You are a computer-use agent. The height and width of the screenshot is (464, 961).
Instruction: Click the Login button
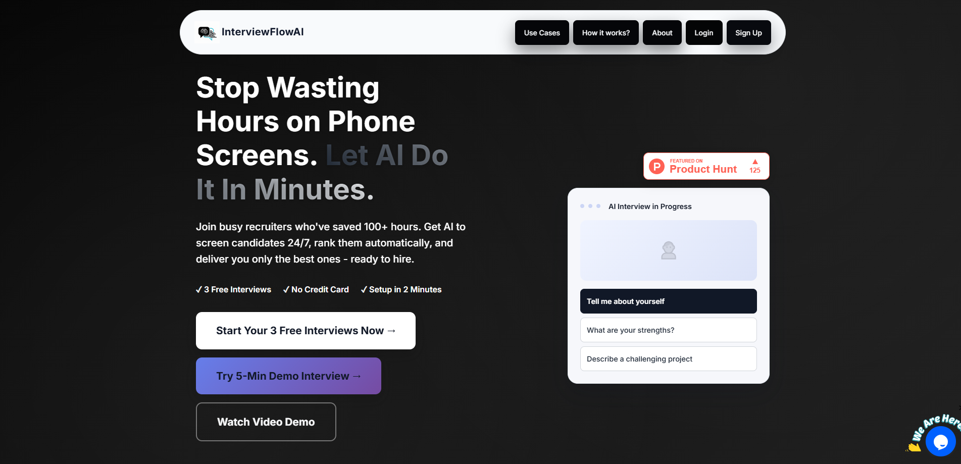coord(703,32)
